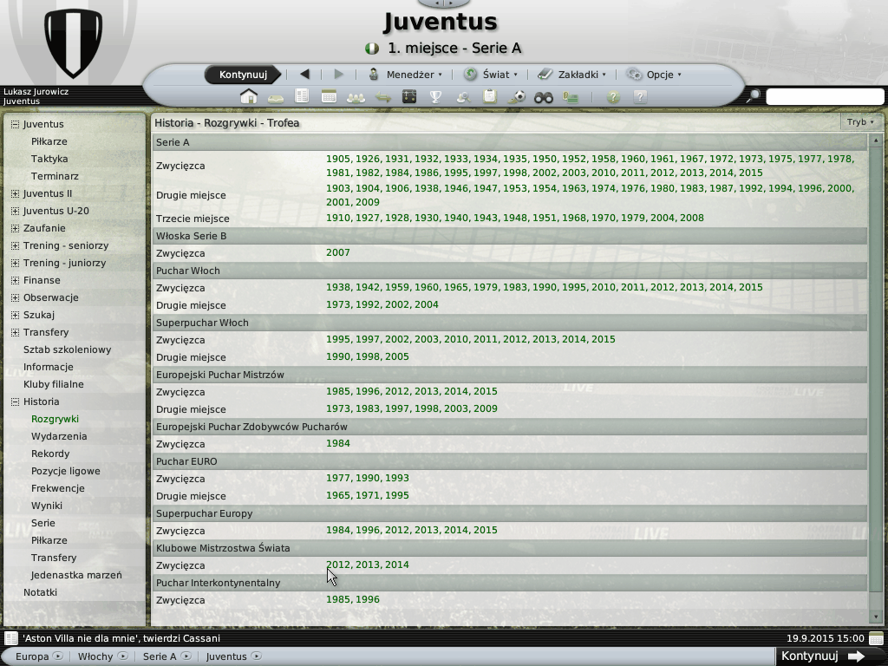Click the scrollbar down arrow
Image resolution: width=888 pixels, height=666 pixels.
(876, 617)
